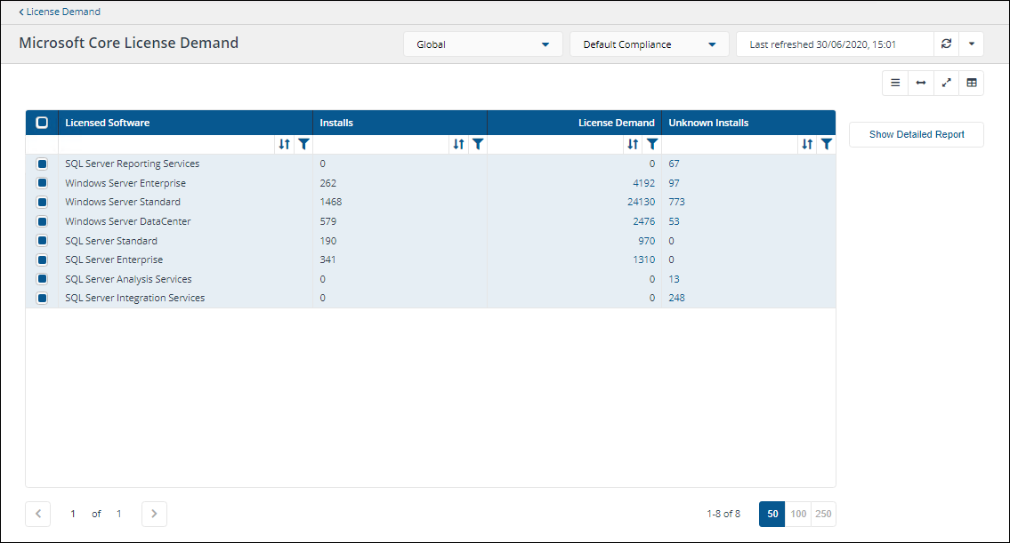Select 50 rows per page
The width and height of the screenshot is (1010, 543).
(x=772, y=514)
